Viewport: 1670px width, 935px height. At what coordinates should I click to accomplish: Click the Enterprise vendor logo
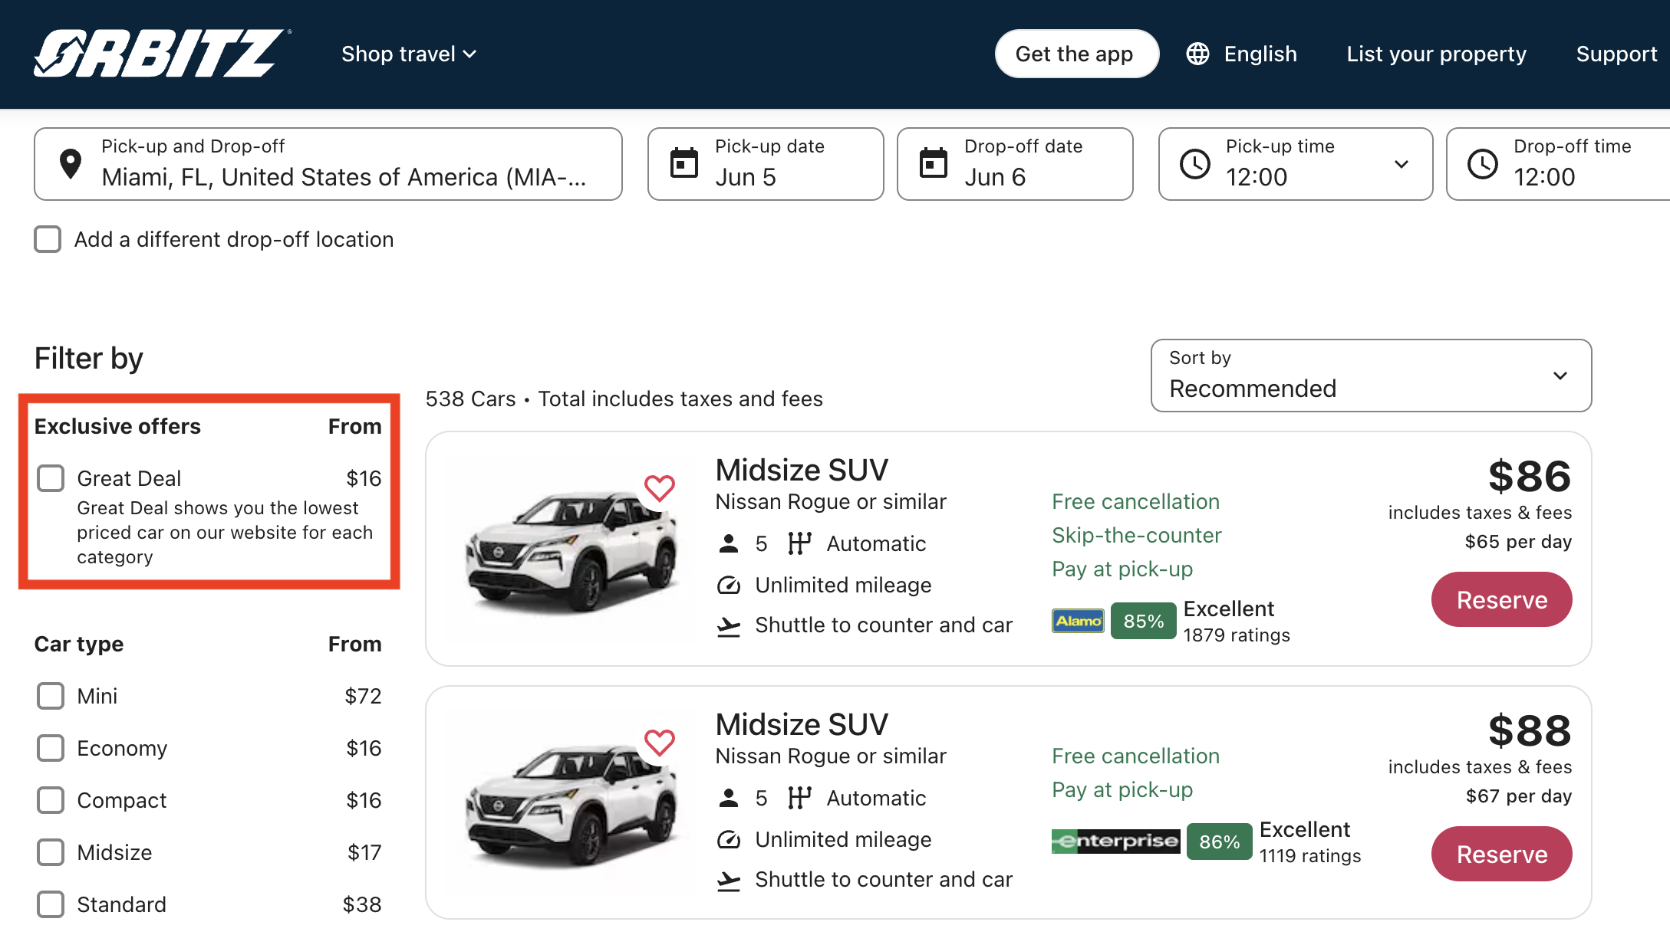(1115, 841)
